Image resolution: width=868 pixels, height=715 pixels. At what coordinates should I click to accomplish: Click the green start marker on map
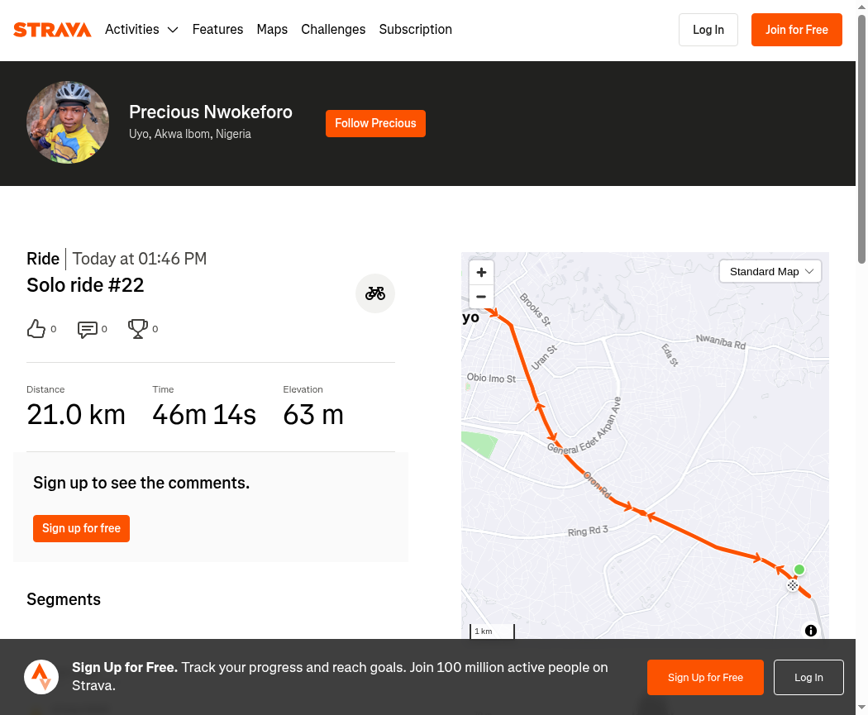tap(799, 570)
